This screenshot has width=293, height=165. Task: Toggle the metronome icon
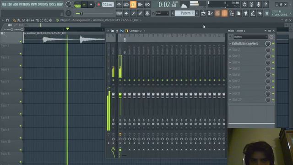[x=119, y=5]
